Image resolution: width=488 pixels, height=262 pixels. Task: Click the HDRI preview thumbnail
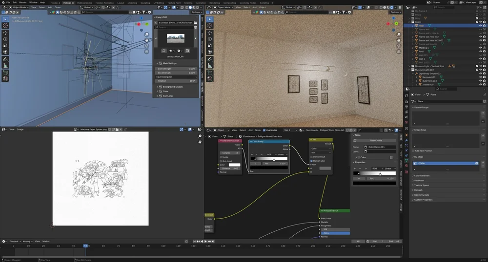pyautogui.click(x=176, y=38)
